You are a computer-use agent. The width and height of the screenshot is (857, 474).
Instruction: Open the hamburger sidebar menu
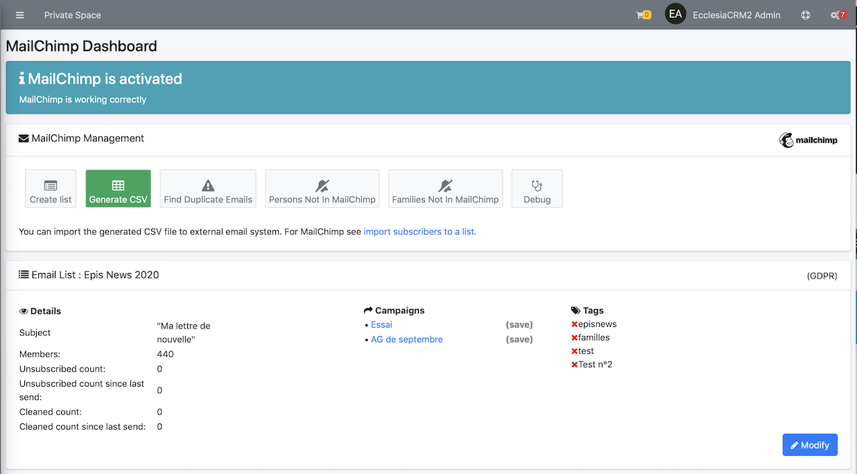click(20, 15)
